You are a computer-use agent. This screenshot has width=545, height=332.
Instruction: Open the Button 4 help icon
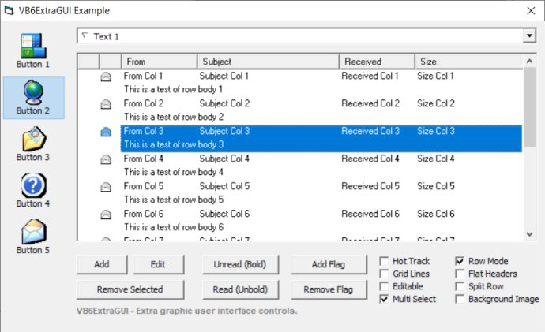33,185
